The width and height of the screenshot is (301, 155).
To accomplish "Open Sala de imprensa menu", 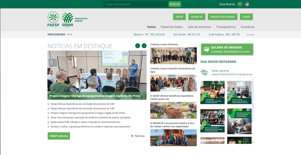I will point(200,27).
